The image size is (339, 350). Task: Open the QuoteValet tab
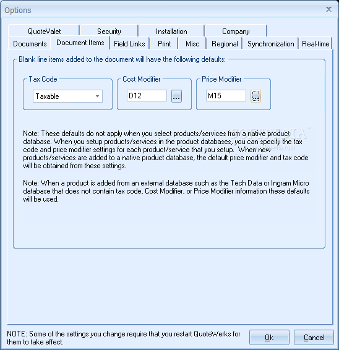(44, 31)
